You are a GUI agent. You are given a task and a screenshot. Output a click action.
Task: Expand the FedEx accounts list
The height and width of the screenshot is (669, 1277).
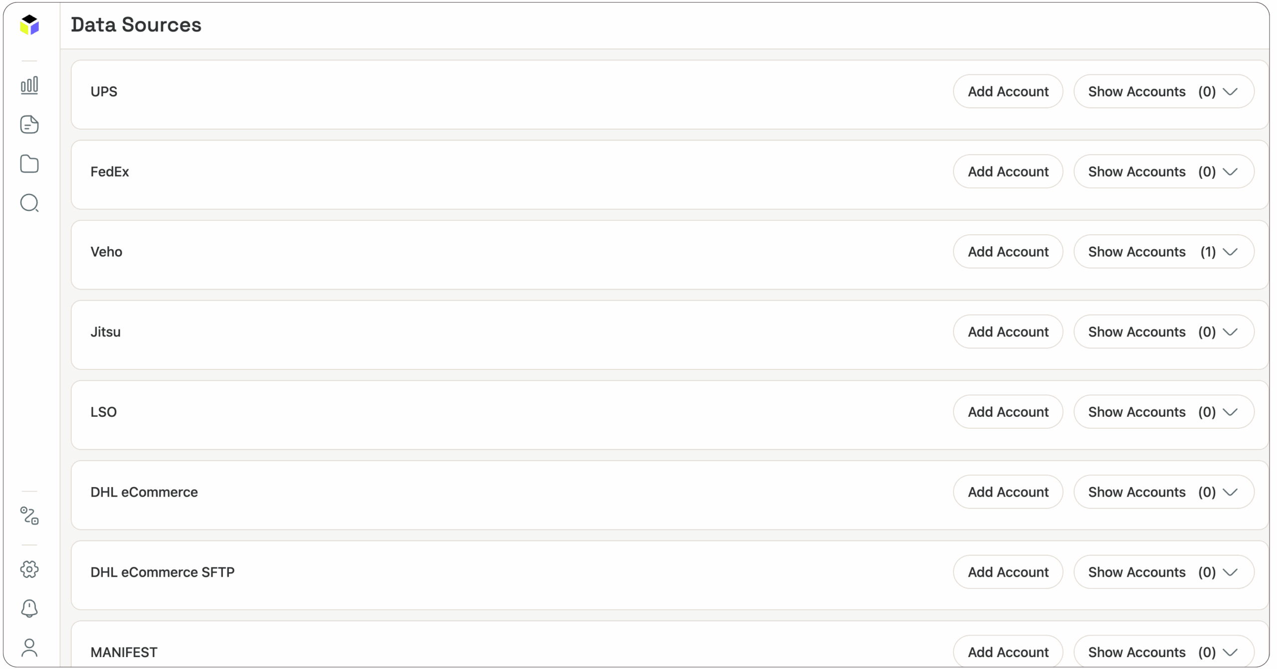1164,171
